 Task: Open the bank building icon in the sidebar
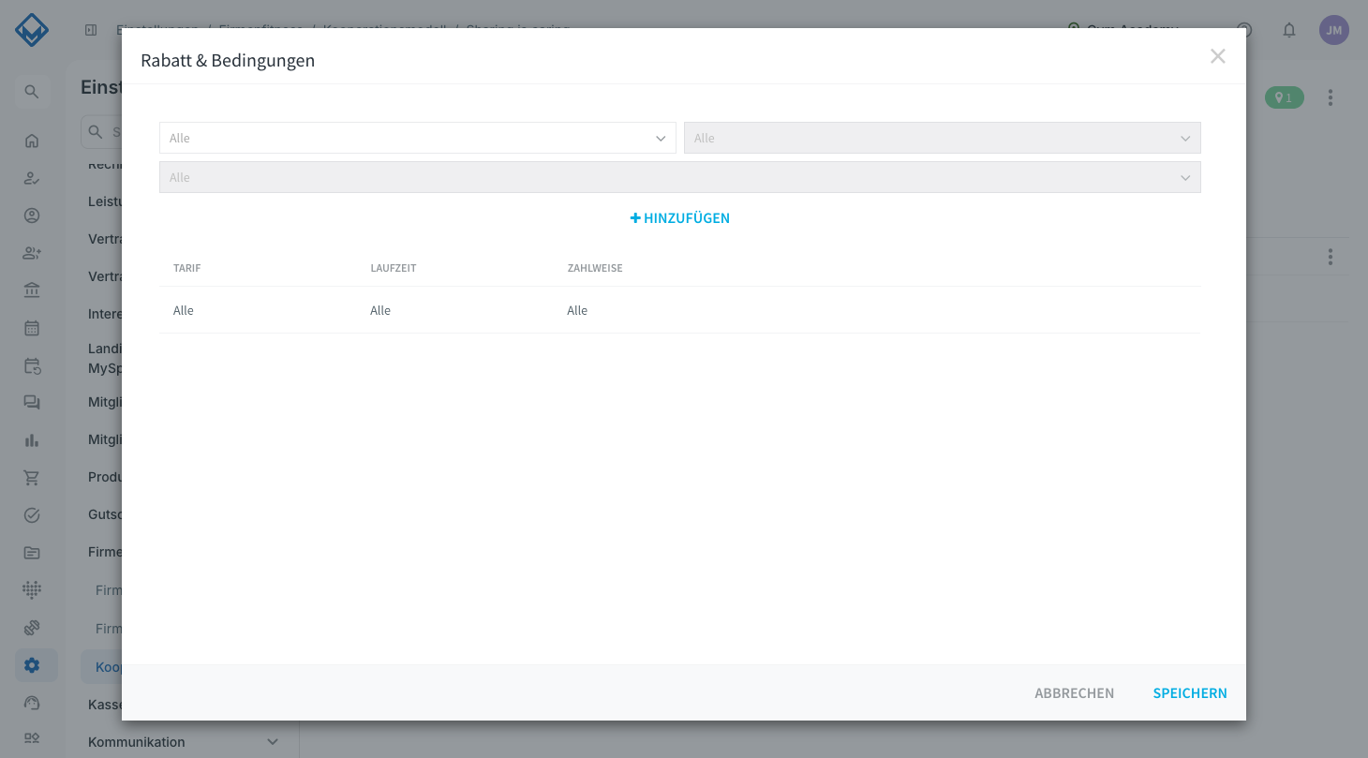coord(32,290)
